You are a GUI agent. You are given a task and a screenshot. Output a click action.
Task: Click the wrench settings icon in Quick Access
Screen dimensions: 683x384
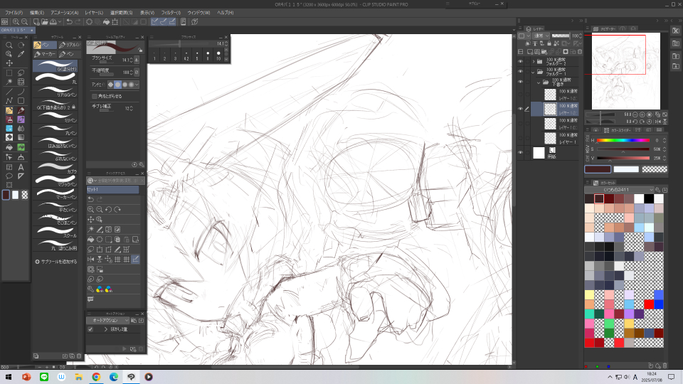(x=90, y=289)
